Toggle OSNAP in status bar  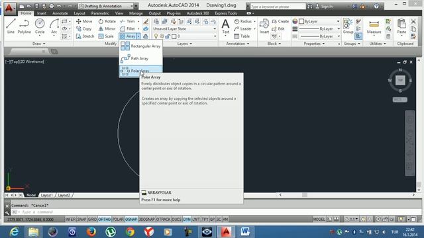coord(131,219)
